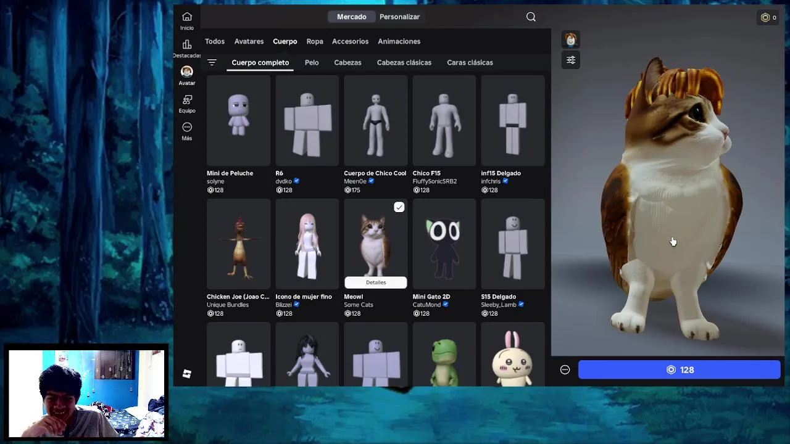Select the R6 body thumbnail
Image resolution: width=790 pixels, height=444 pixels.
coord(307,120)
